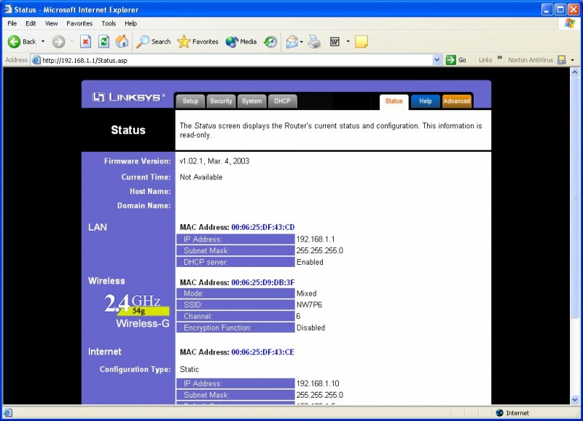
Task: Click the Print icon
Action: pos(313,42)
